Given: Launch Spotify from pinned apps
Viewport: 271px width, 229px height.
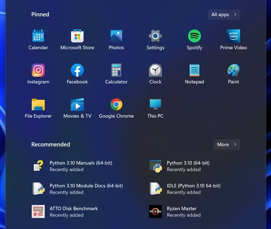Looking at the screenshot, I should (194, 36).
